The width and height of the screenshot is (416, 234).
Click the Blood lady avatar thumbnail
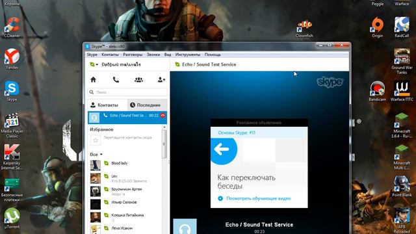[96, 165]
